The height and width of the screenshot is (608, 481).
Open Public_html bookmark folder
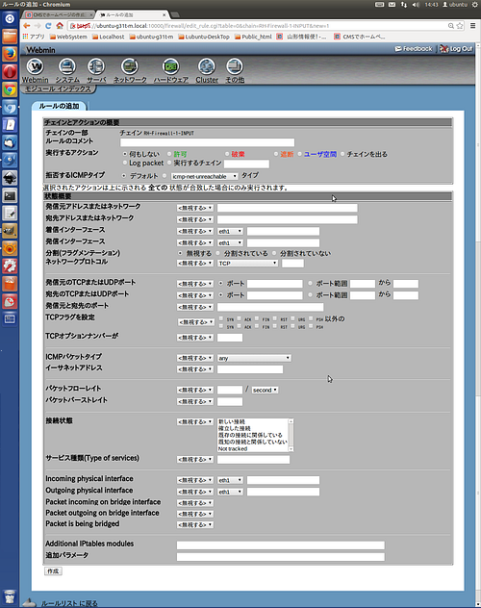(253, 37)
